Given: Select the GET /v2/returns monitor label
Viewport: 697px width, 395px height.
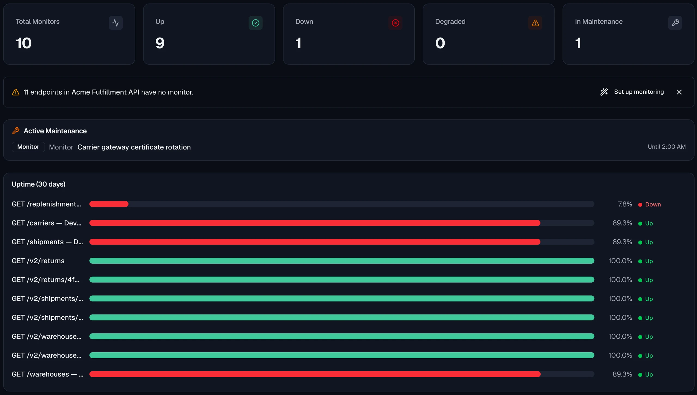Looking at the screenshot, I should [38, 261].
